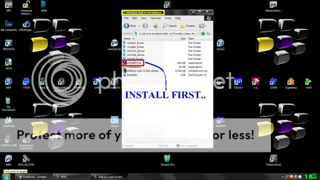
Task: Launch the SEUS desktop icon
Action: point(8,64)
